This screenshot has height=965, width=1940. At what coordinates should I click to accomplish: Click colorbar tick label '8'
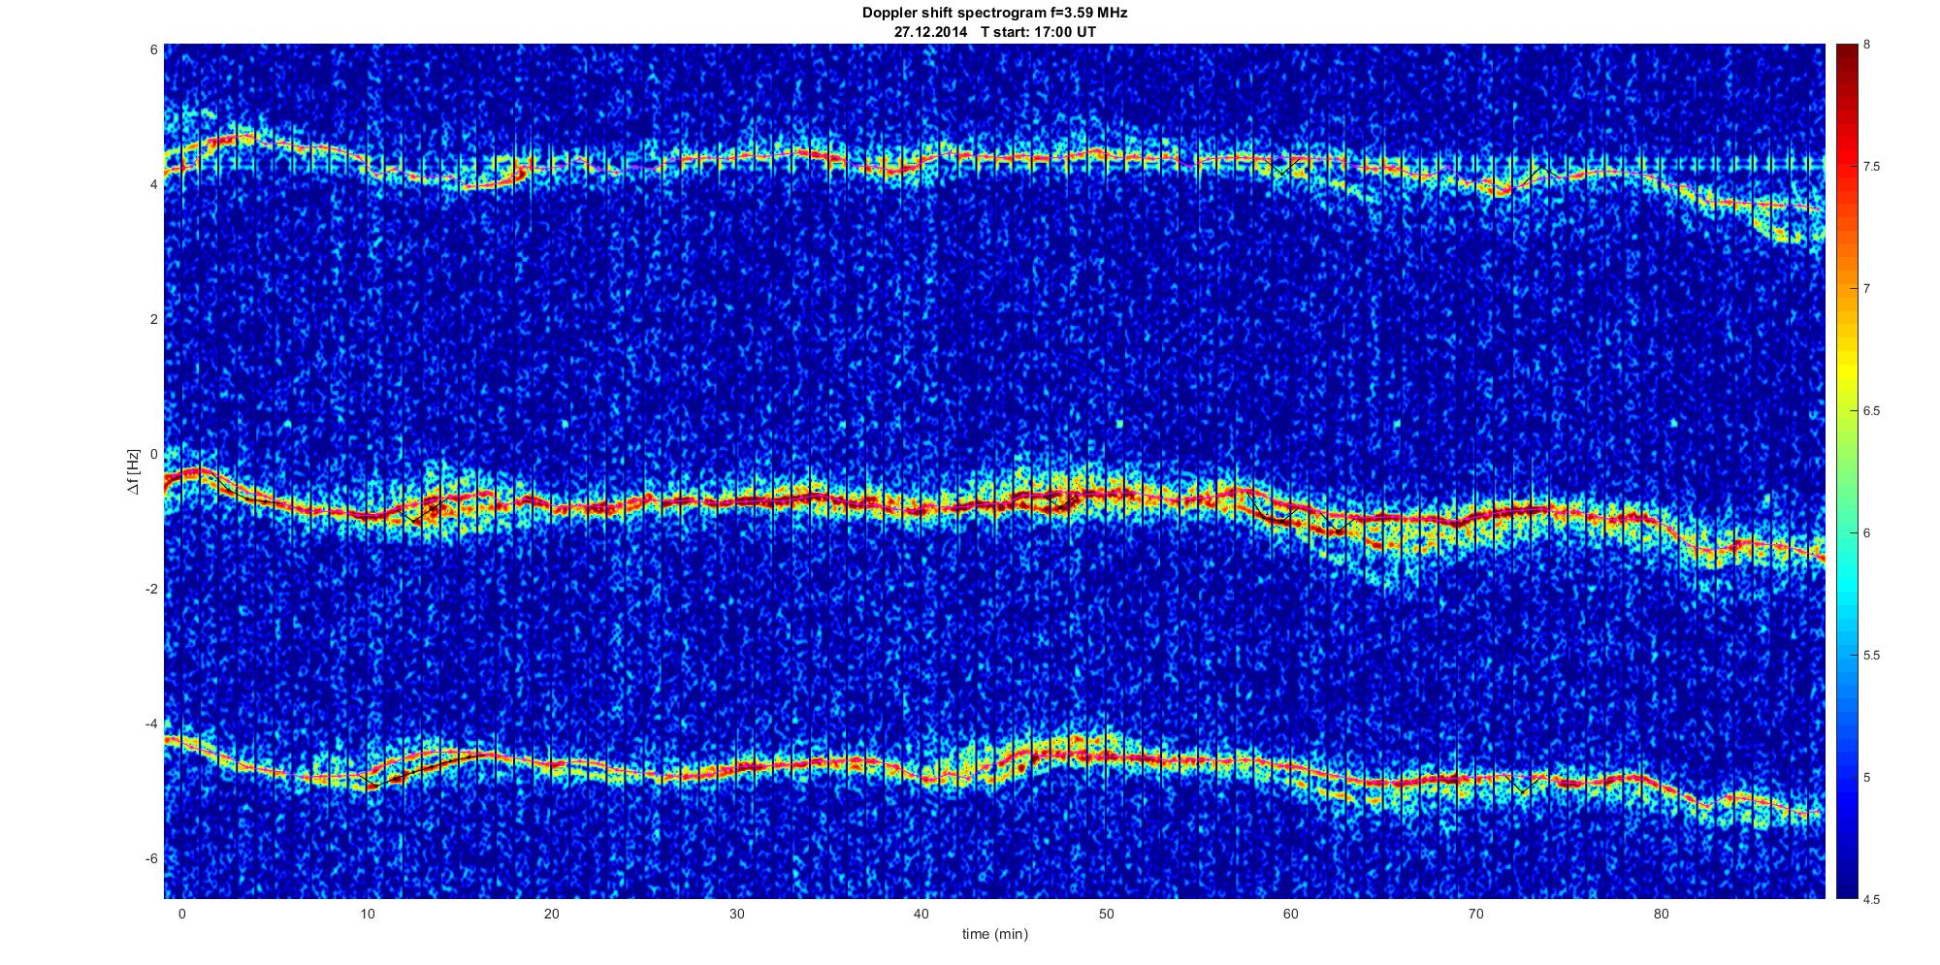[x=1866, y=45]
